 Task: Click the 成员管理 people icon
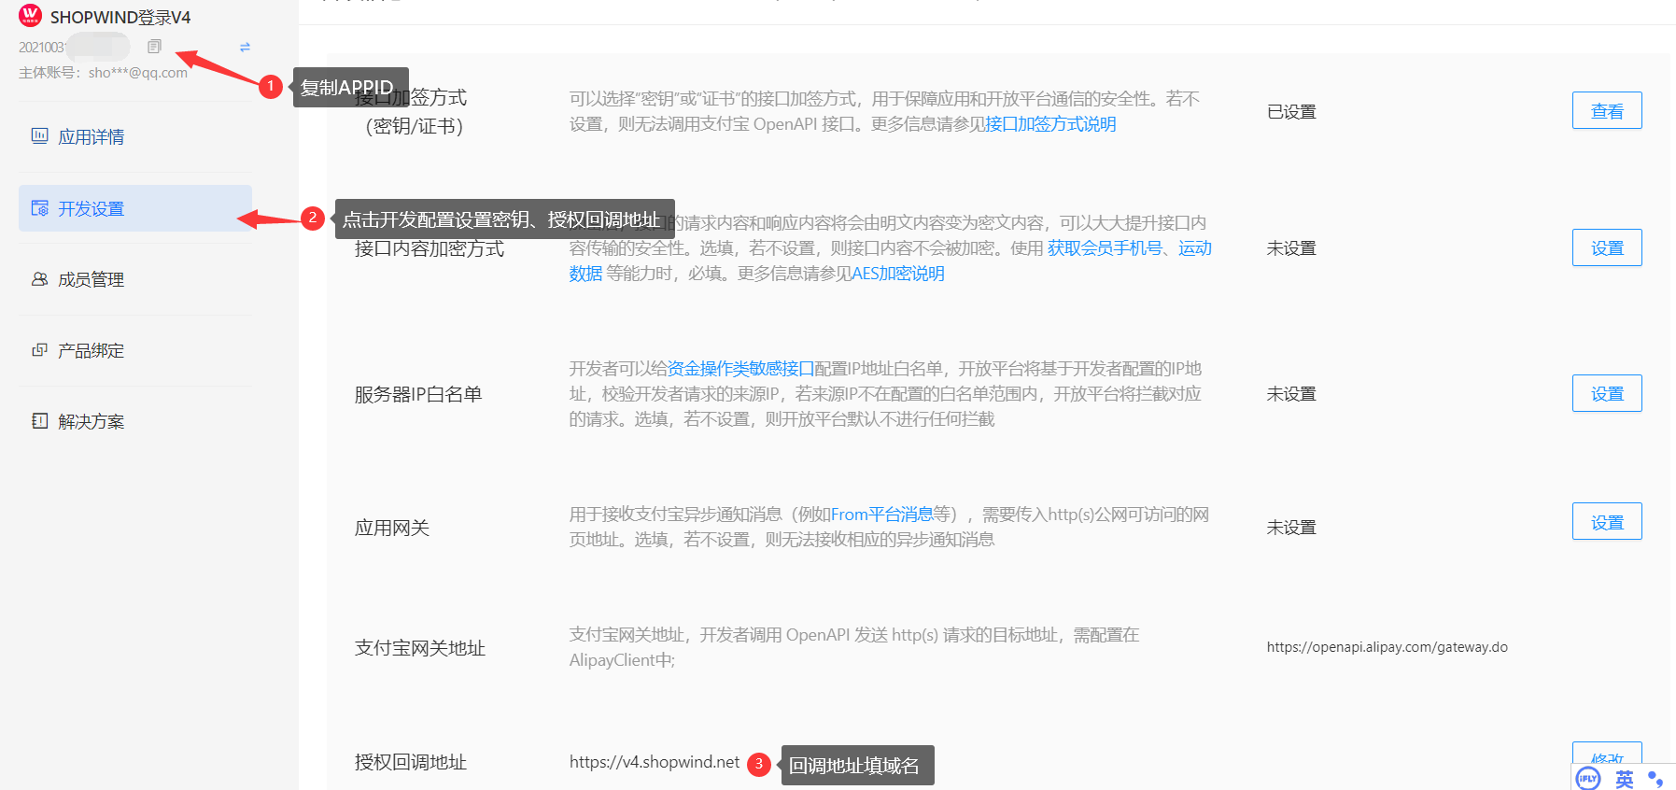39,279
